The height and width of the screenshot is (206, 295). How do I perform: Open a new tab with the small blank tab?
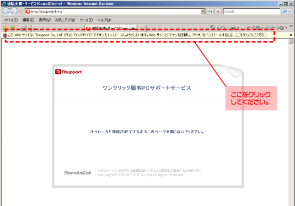click(x=142, y=29)
